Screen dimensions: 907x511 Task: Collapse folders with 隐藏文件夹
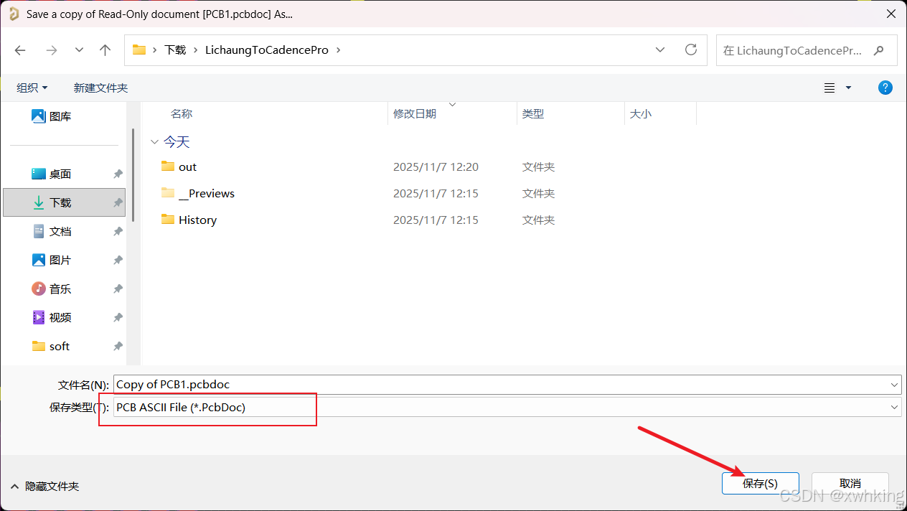click(x=44, y=486)
